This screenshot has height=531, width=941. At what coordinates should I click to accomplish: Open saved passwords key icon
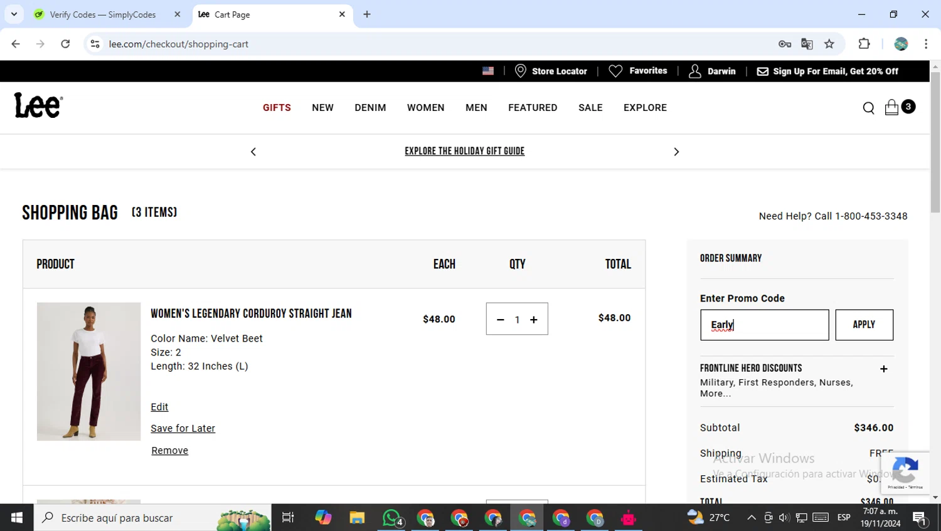(x=784, y=44)
